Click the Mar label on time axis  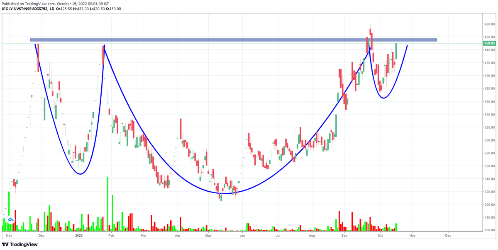(x=143, y=235)
